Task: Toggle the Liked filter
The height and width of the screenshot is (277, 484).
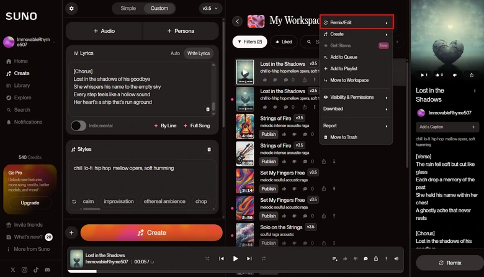Action: tap(284, 42)
